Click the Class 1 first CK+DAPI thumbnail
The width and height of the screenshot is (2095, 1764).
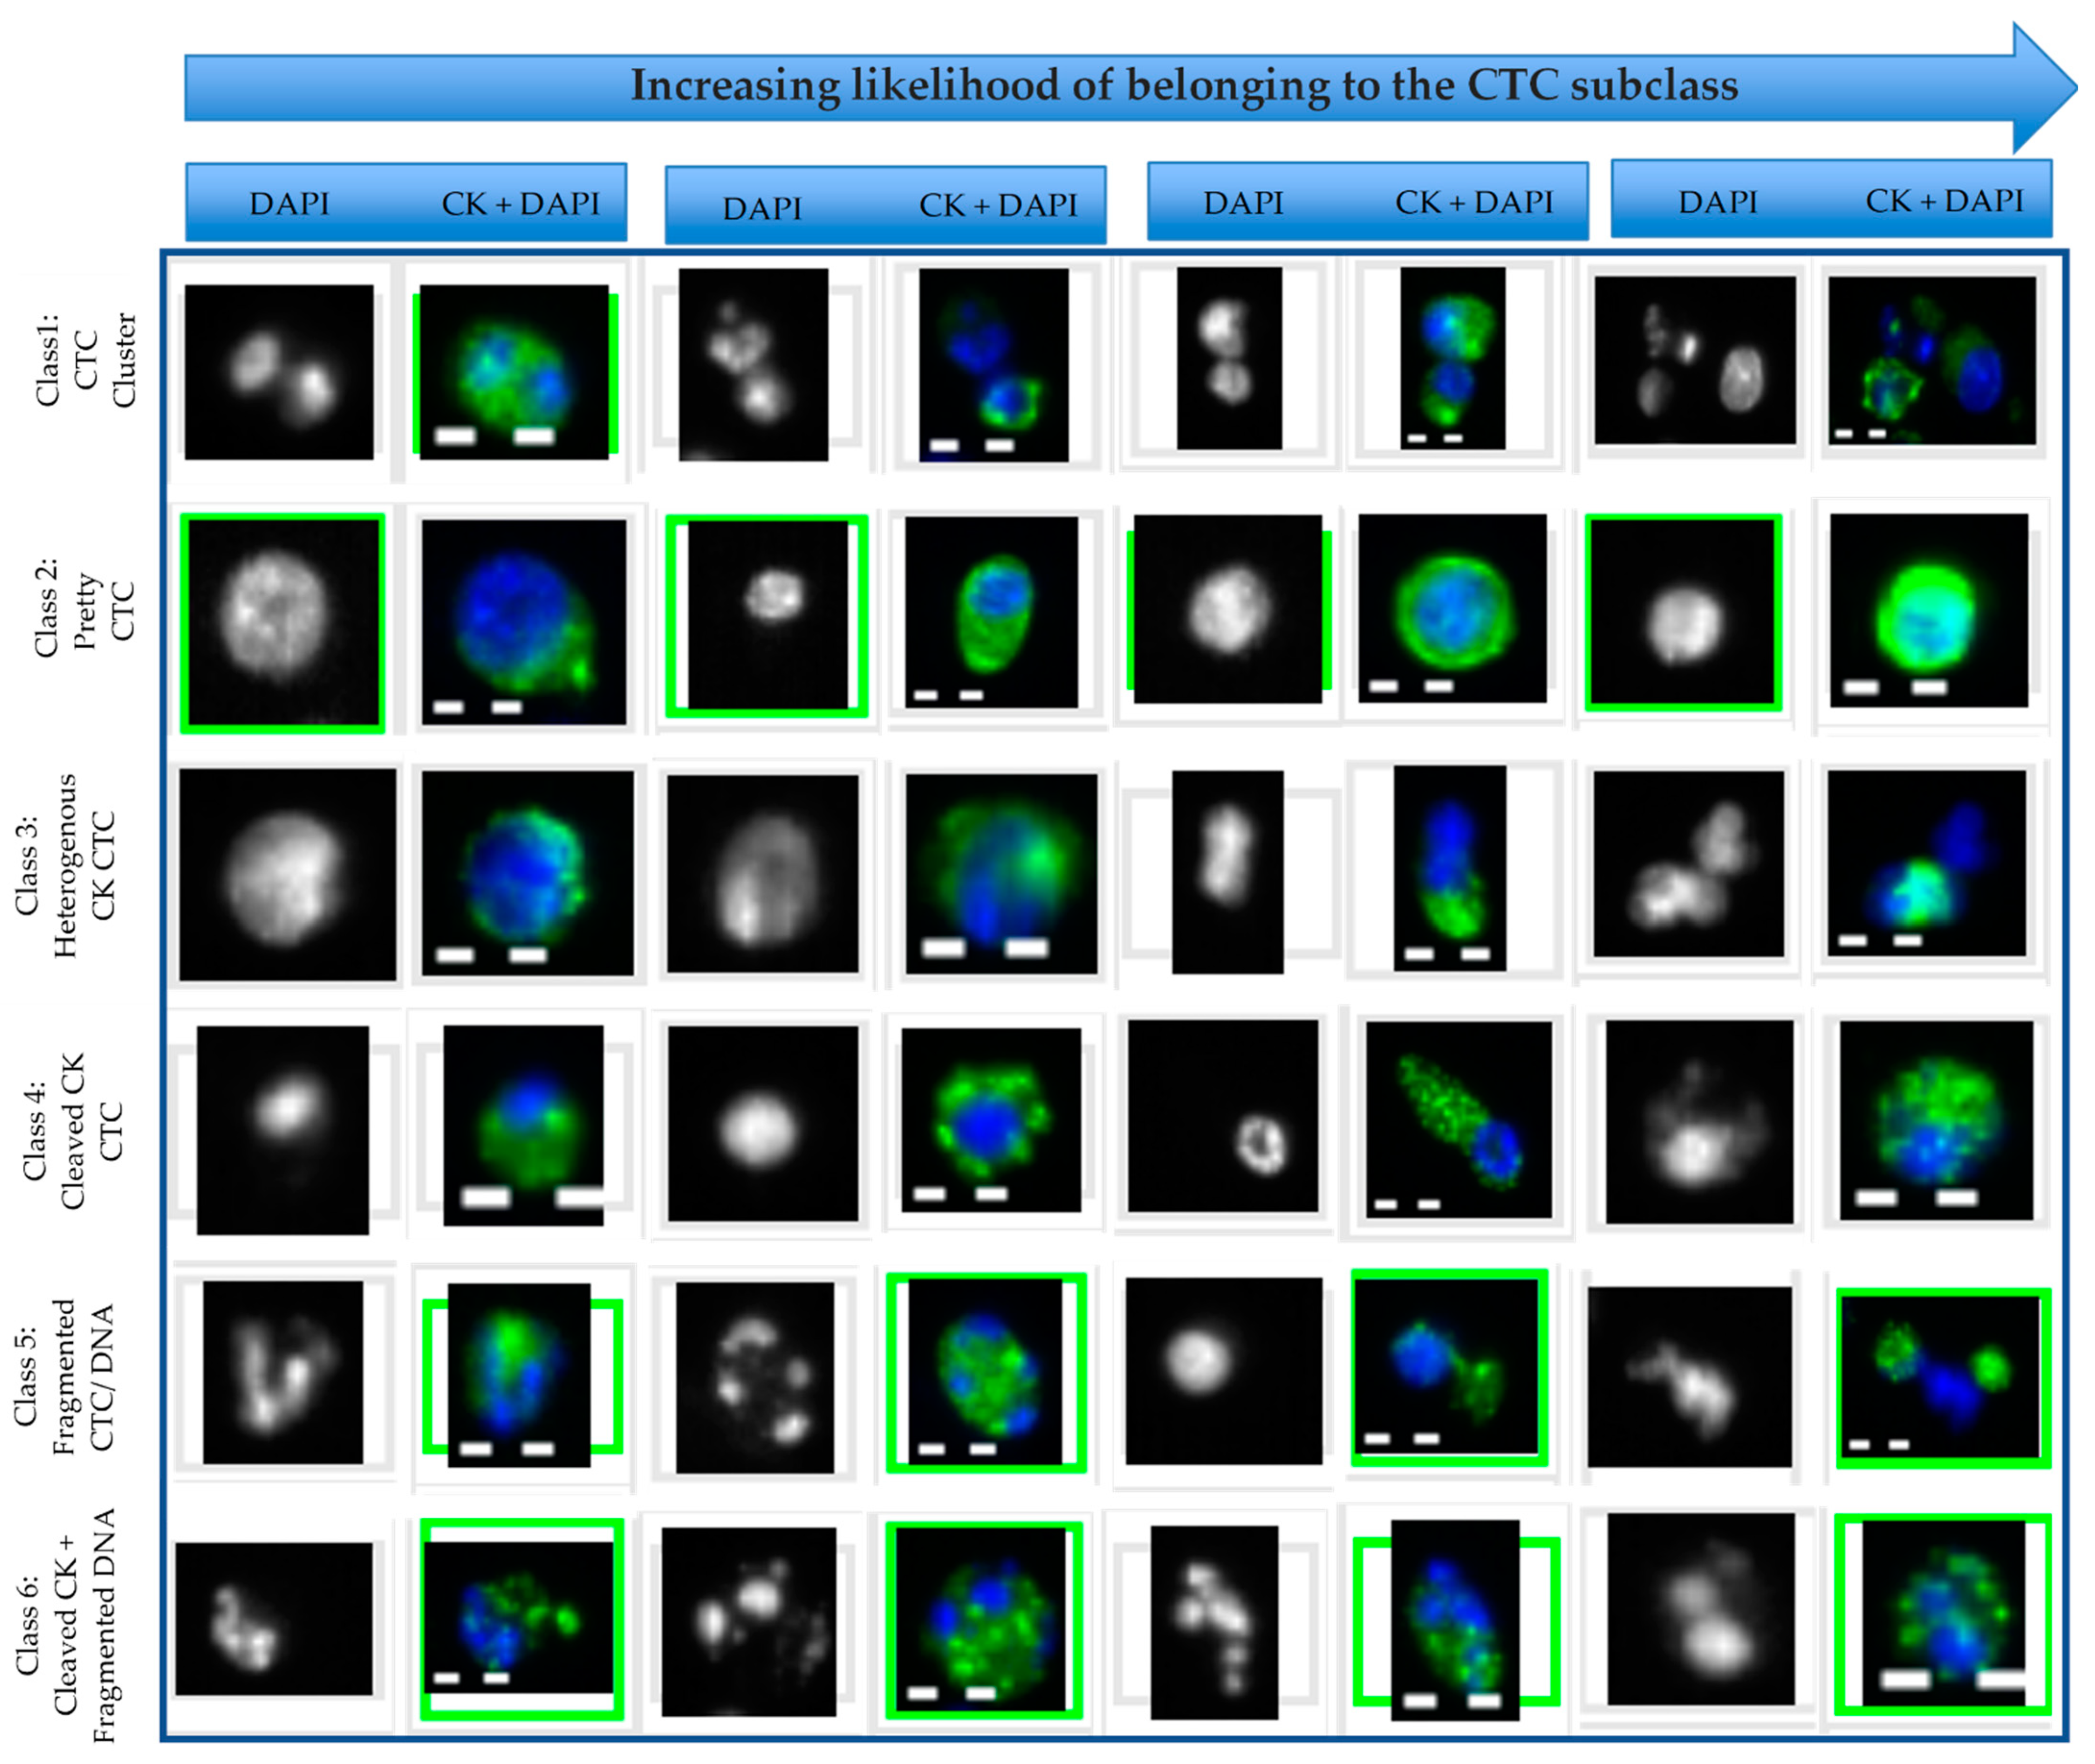[x=514, y=372]
